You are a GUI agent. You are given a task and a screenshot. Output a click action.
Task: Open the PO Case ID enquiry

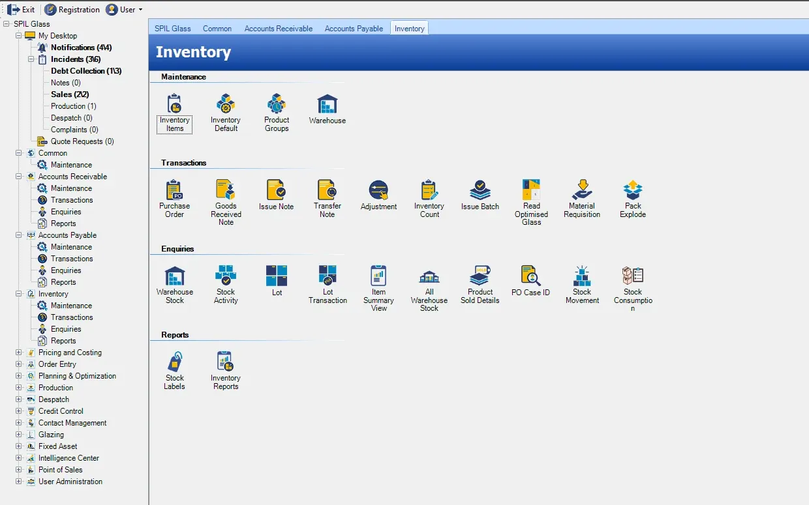click(x=531, y=280)
